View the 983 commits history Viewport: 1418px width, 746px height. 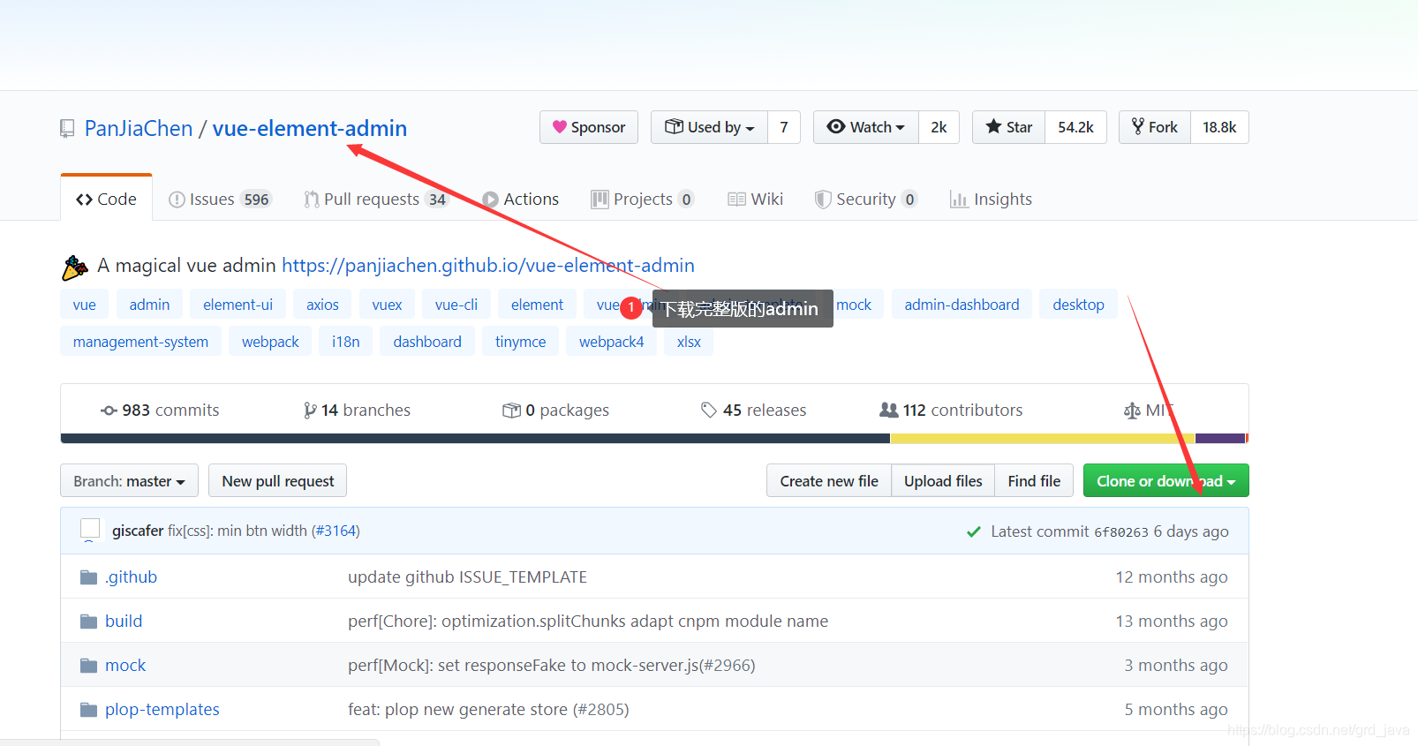160,410
